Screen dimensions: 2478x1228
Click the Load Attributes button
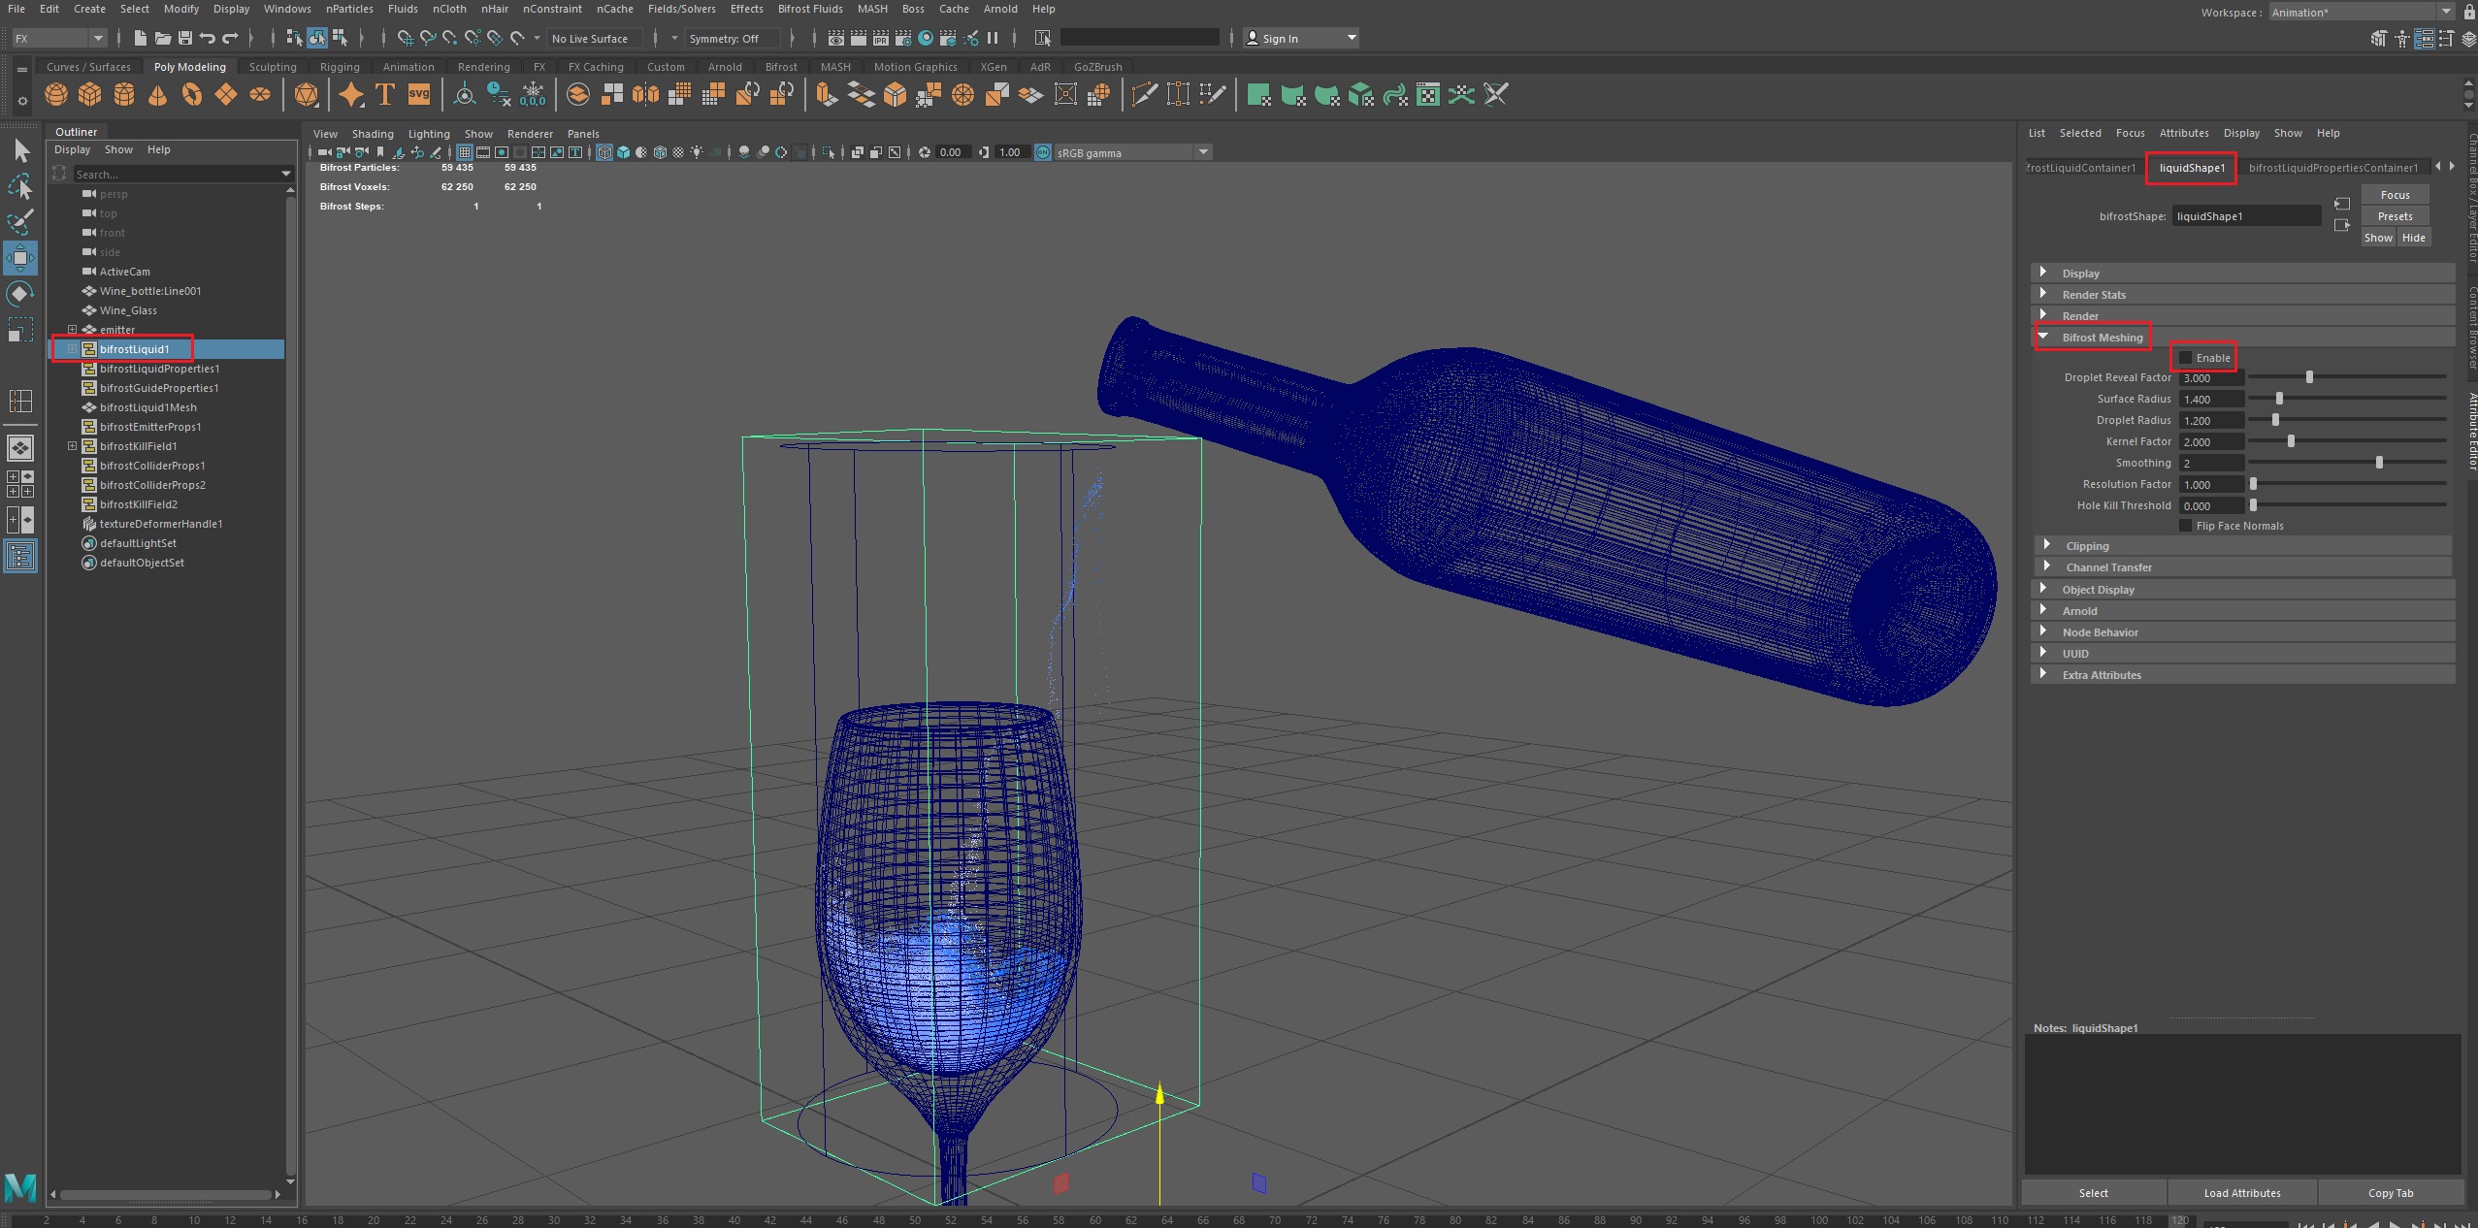pyautogui.click(x=2241, y=1193)
